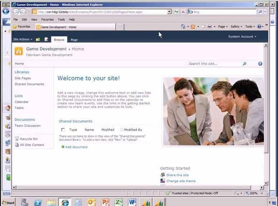Image resolution: width=278 pixels, height=206 pixels.
Task: Open the Shared Documents link in sidebar
Action: click(x=29, y=84)
